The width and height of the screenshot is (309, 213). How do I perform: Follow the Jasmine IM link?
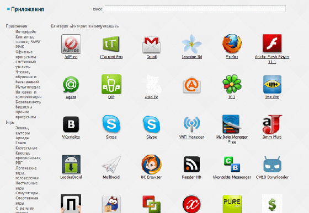[x=192, y=57]
